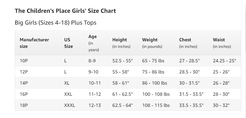Viewport: 246px width, 118px height.
Task: Click the Weight column header
Action: tap(152, 43)
